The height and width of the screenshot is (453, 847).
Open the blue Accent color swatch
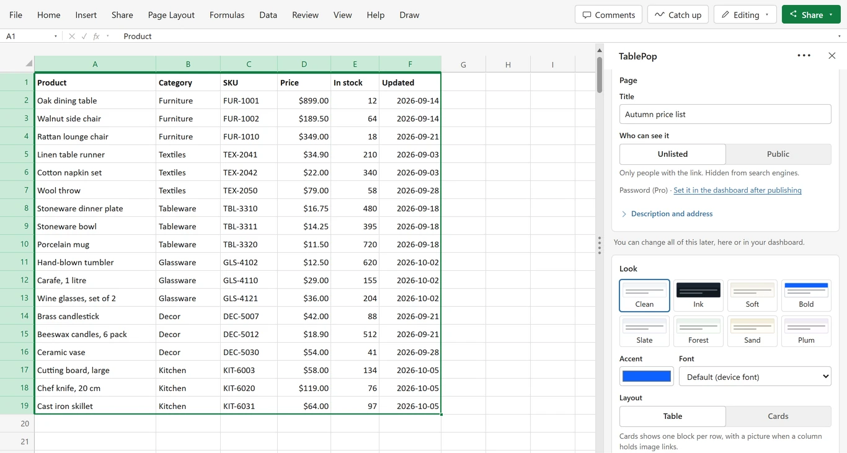click(x=647, y=376)
